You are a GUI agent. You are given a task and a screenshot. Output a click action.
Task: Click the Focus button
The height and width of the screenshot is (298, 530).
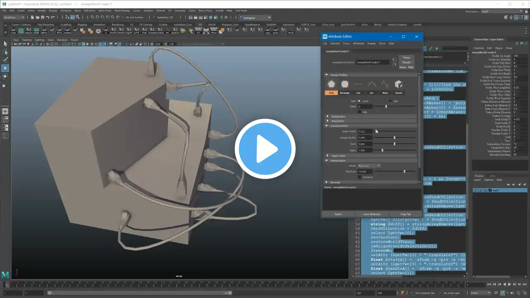pyautogui.click(x=407, y=58)
